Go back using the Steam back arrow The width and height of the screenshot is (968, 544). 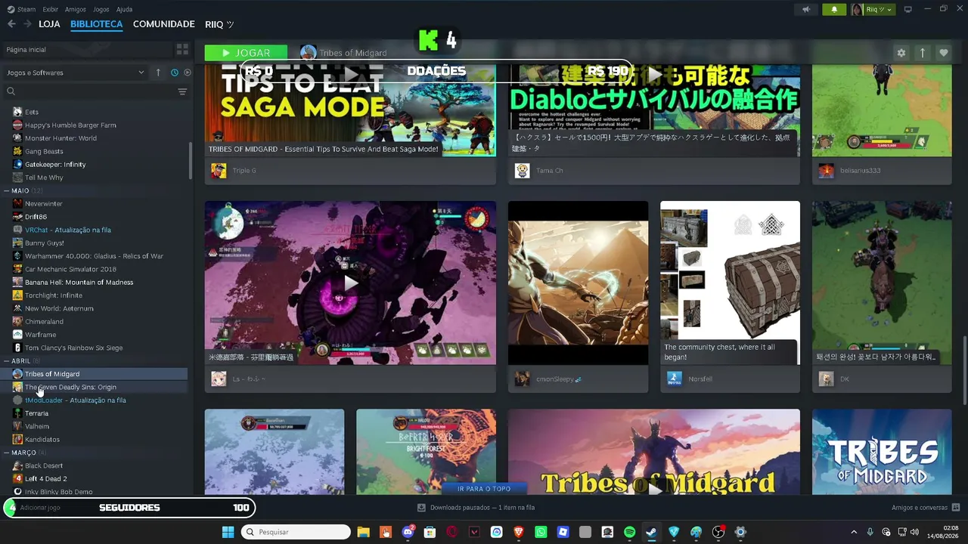(11, 24)
